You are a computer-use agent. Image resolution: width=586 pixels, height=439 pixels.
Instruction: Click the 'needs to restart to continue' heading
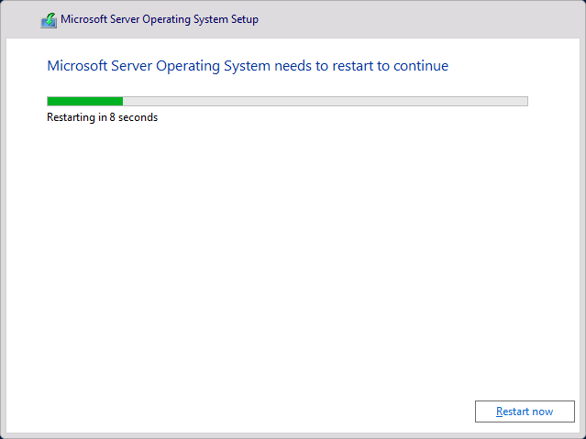tap(248, 66)
